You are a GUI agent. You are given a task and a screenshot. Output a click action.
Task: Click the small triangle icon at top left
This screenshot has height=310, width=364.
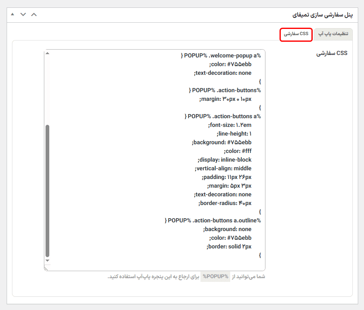(x=12, y=14)
